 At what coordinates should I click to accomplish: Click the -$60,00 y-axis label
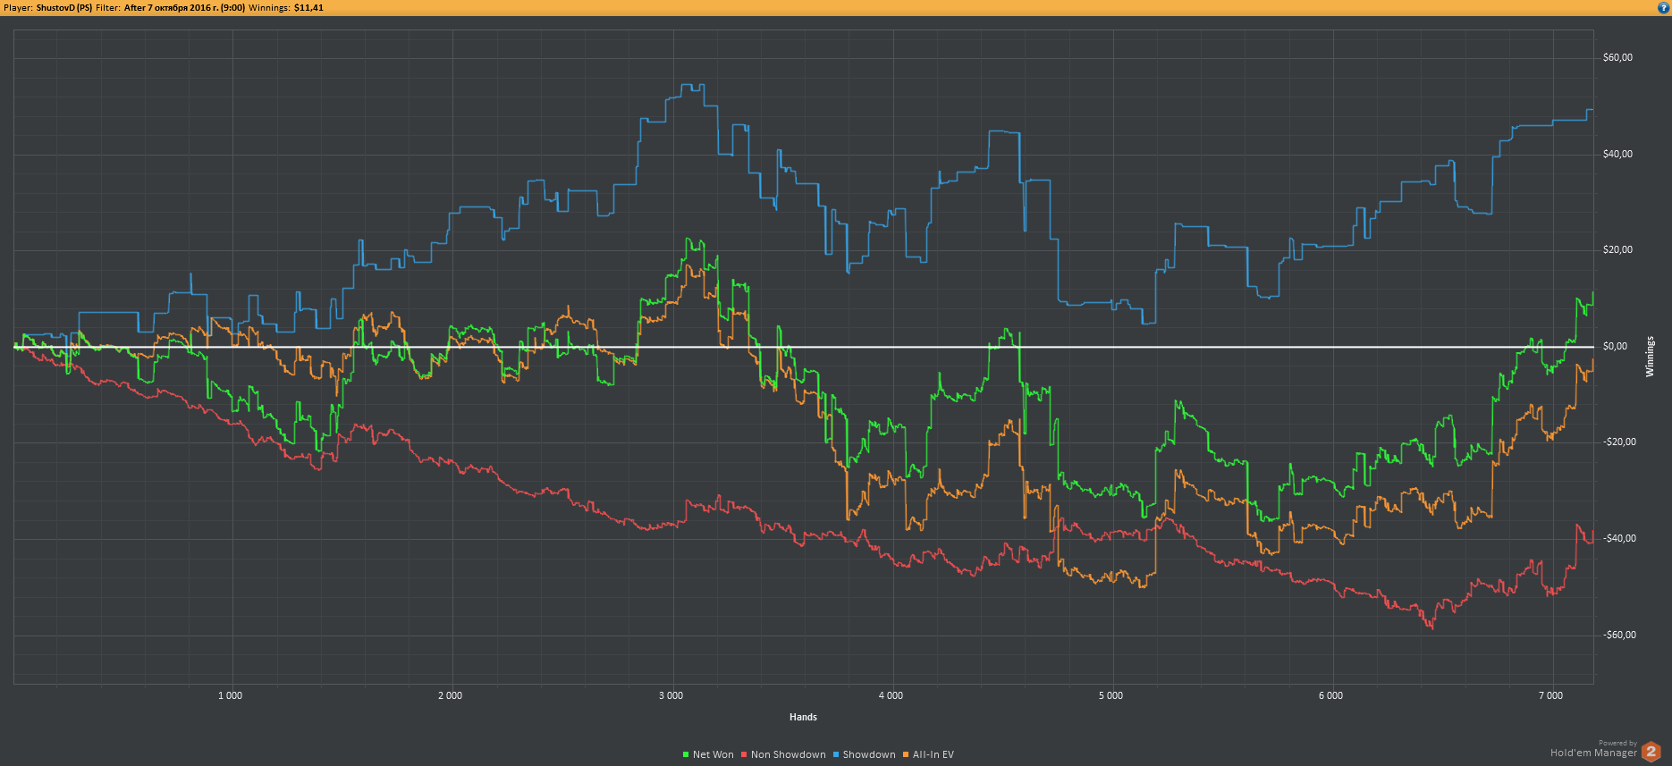pos(1619,635)
